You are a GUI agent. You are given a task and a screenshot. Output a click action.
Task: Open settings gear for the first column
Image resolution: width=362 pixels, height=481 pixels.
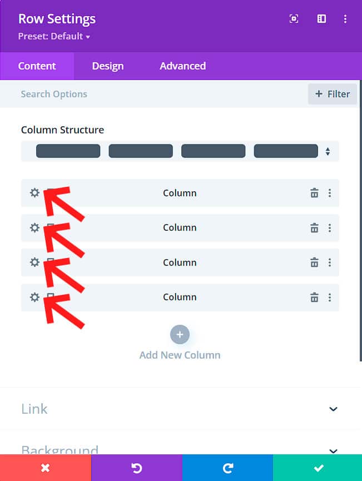34,193
